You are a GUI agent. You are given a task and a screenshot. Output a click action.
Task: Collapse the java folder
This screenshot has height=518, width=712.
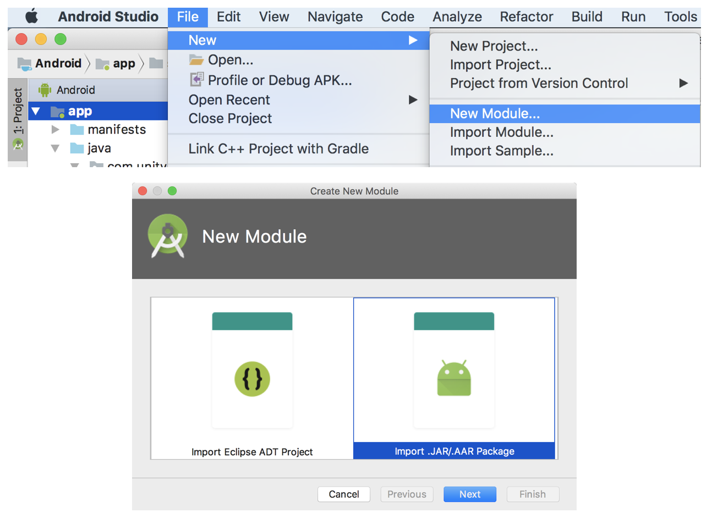(x=55, y=148)
